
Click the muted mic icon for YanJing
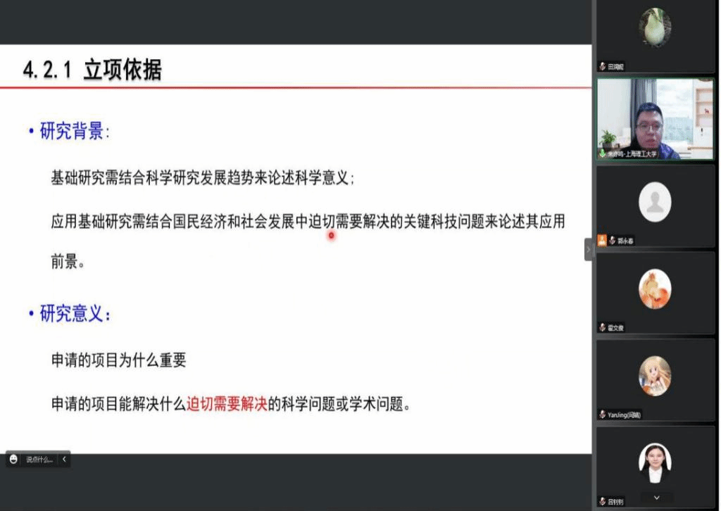(603, 415)
